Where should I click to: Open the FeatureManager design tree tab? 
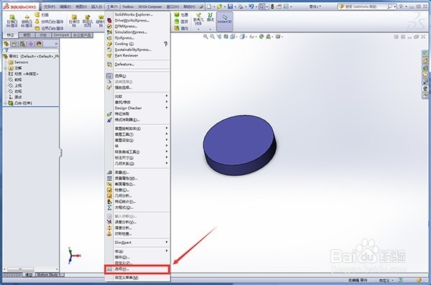(6, 44)
